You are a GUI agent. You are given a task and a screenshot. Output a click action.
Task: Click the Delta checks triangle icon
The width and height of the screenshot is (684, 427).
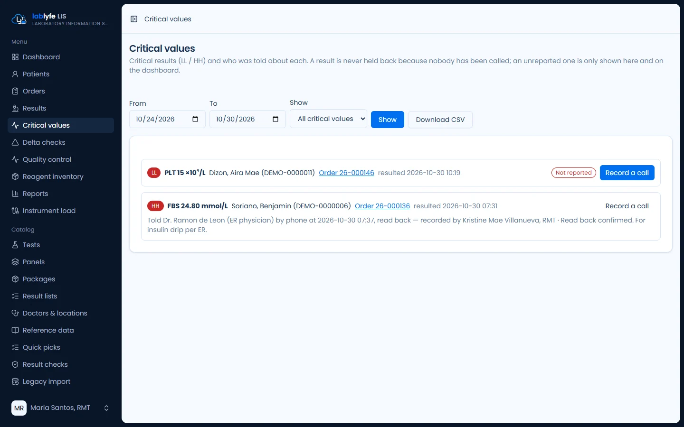click(x=15, y=142)
